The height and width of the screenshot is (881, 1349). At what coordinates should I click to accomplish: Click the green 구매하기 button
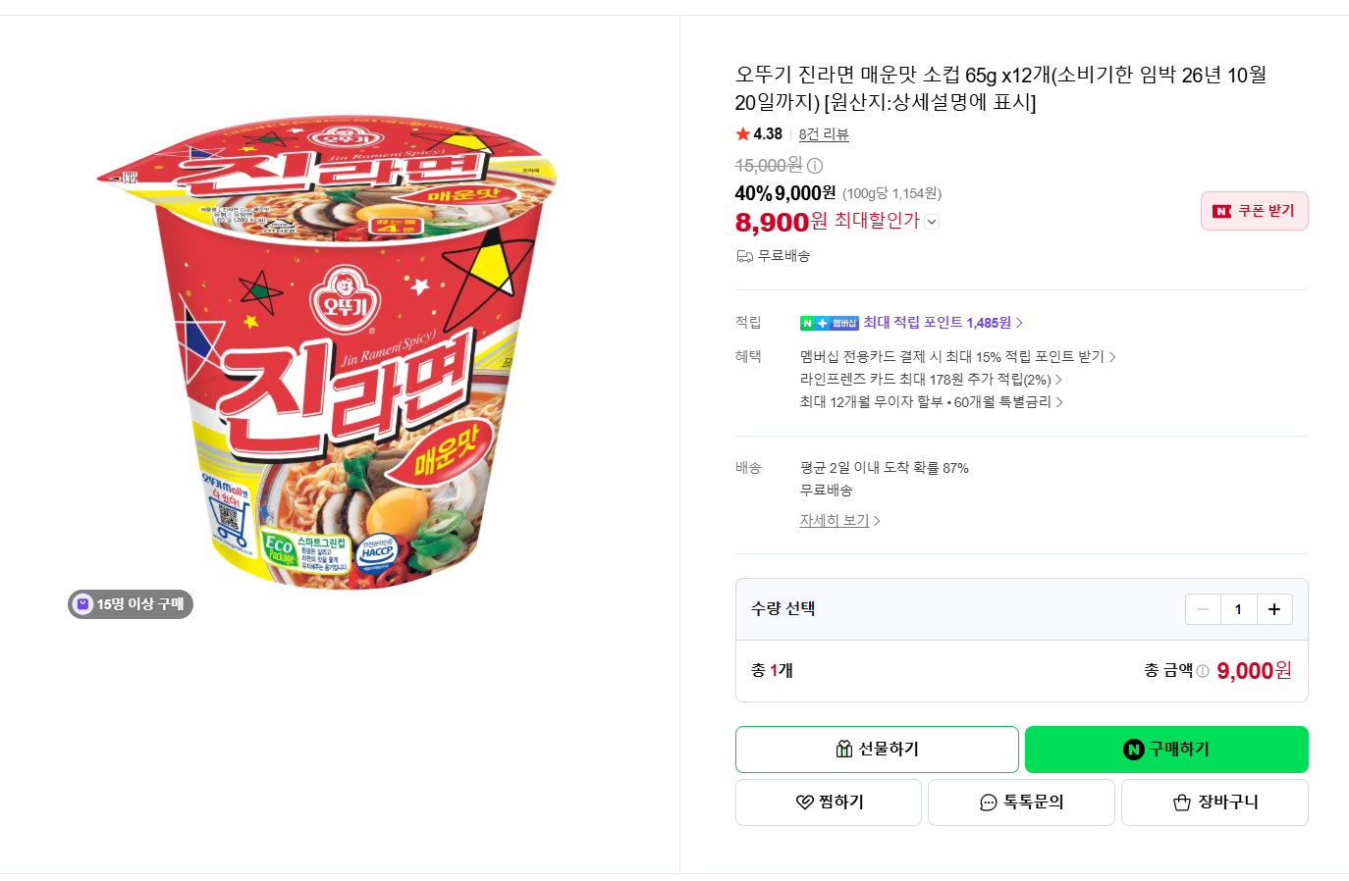pos(1166,750)
